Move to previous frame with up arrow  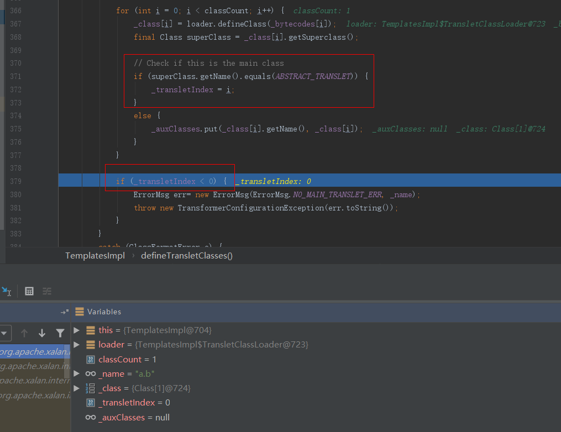(x=24, y=333)
